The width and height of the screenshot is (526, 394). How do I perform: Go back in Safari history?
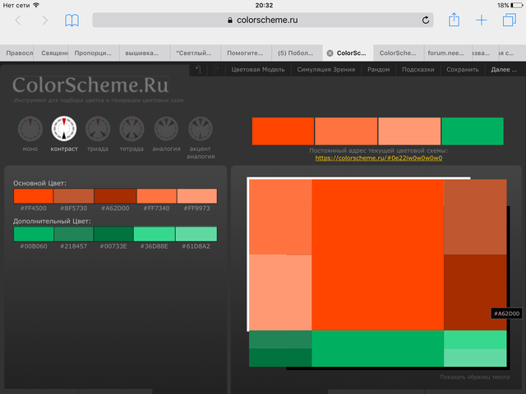click(18, 21)
